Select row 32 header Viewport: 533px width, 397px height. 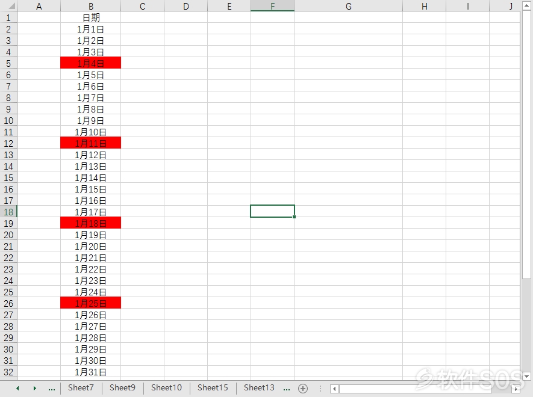[x=8, y=372]
